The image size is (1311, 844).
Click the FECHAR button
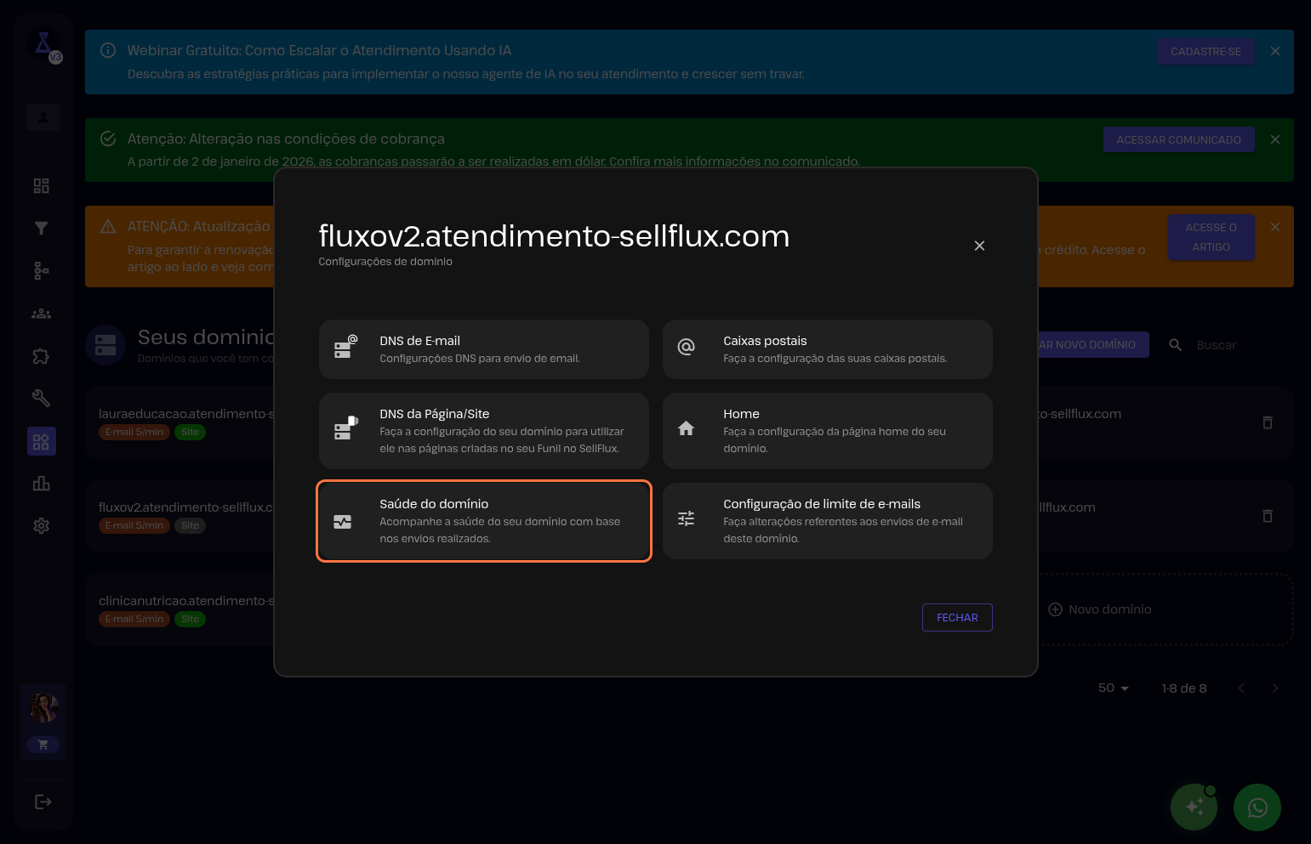957,618
